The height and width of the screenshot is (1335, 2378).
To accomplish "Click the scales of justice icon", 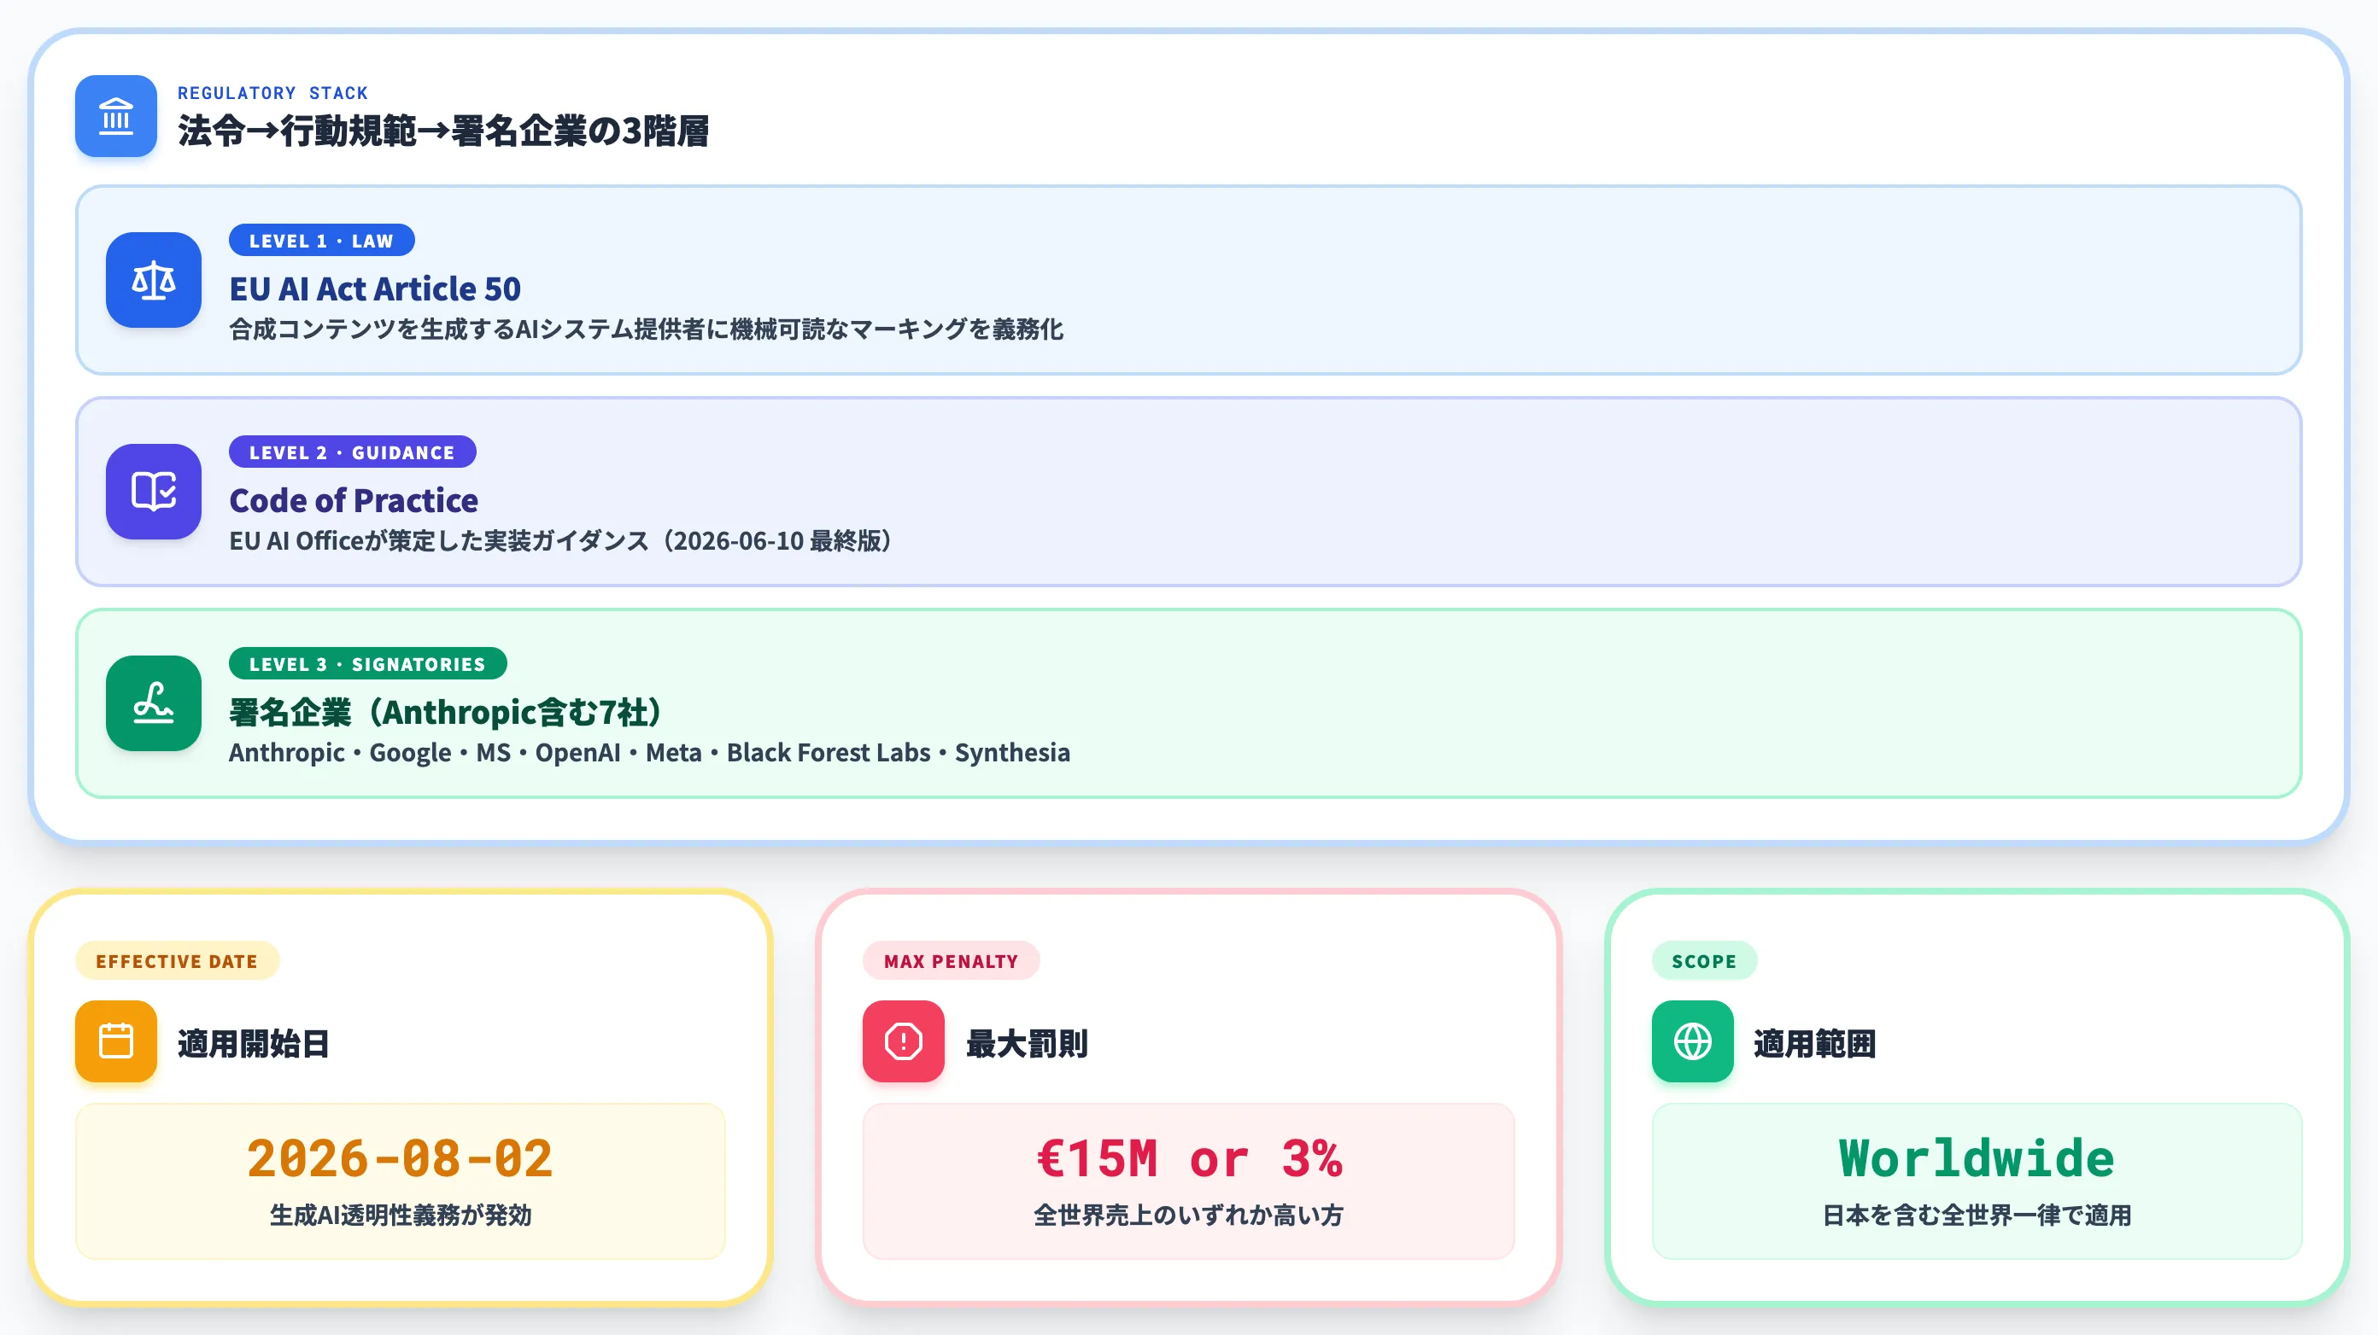I will pyautogui.click(x=153, y=279).
